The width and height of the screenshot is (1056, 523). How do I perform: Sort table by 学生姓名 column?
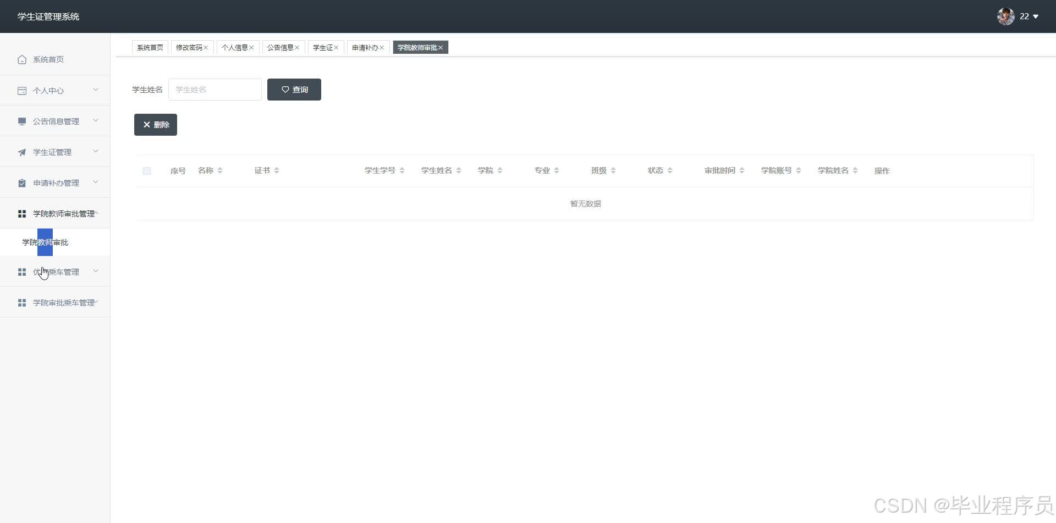(459, 171)
